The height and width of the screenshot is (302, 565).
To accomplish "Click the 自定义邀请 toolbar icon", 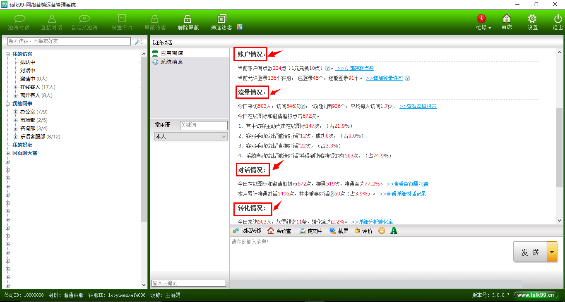I will (84, 19).
